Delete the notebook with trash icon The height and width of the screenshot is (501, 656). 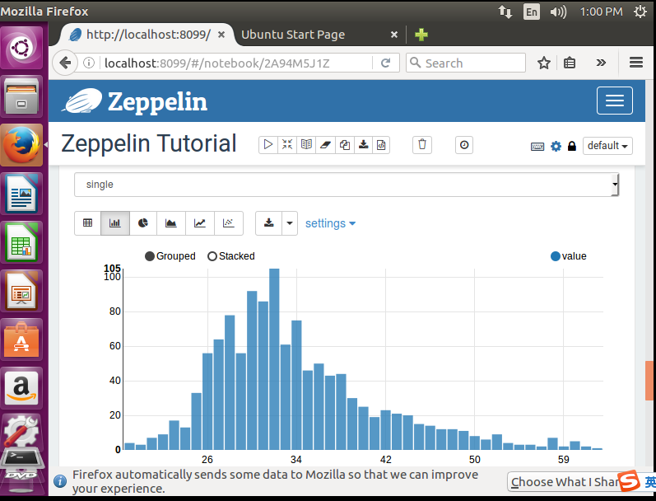point(422,145)
